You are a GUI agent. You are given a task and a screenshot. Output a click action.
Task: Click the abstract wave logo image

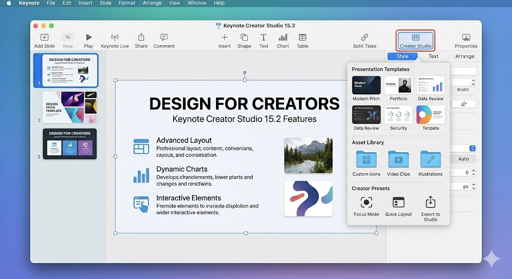308,199
